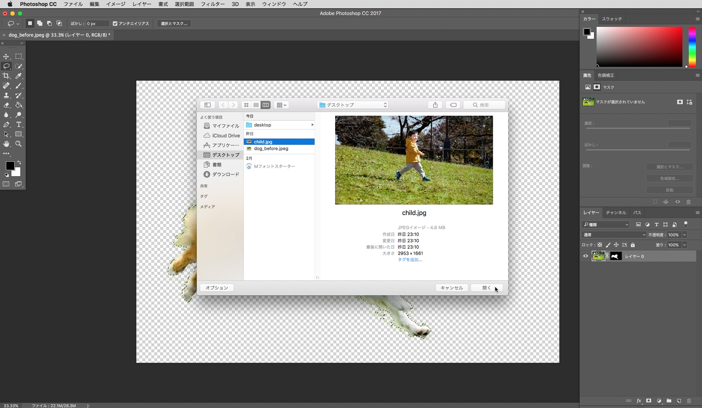This screenshot has width=702, height=408.
Task: Select the Eraser tool
Action: (x=6, y=105)
